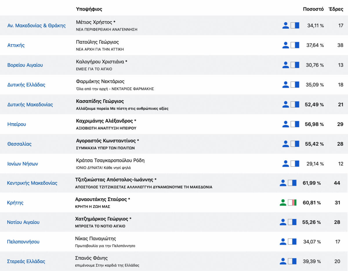The width and height of the screenshot is (348, 271).
Task: Click party name ΣΥΜΜΑΧΙΑ ΥΠΕΡ ΤΩΝ ΠΟΛΙΤΩΝ
Action: [x=105, y=148]
